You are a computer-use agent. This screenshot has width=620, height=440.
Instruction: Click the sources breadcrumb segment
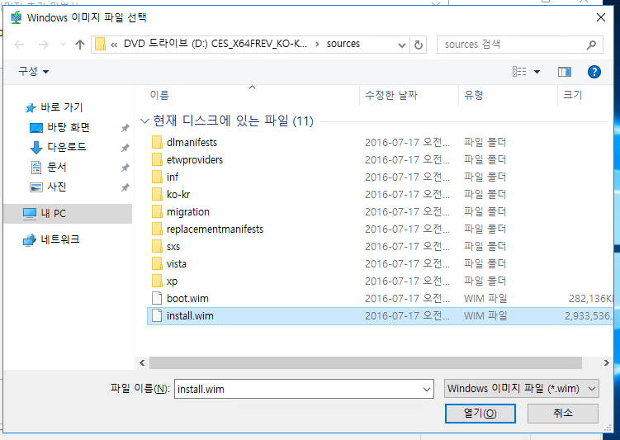pos(343,44)
